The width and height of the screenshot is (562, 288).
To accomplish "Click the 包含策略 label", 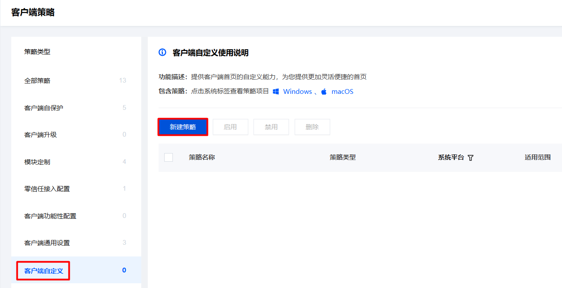I will click(x=173, y=92).
